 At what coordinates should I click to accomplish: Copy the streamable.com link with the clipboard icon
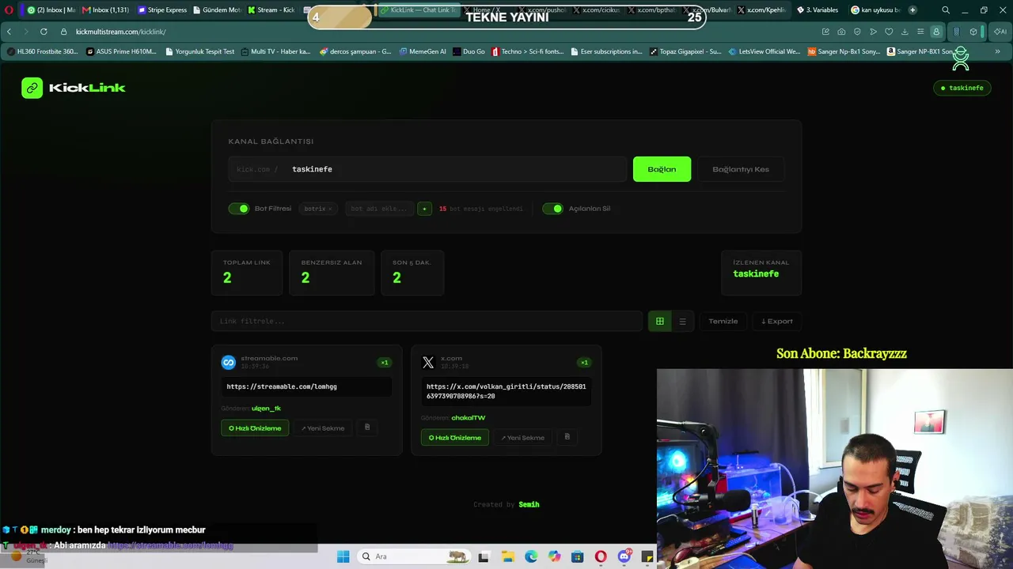[x=366, y=428]
